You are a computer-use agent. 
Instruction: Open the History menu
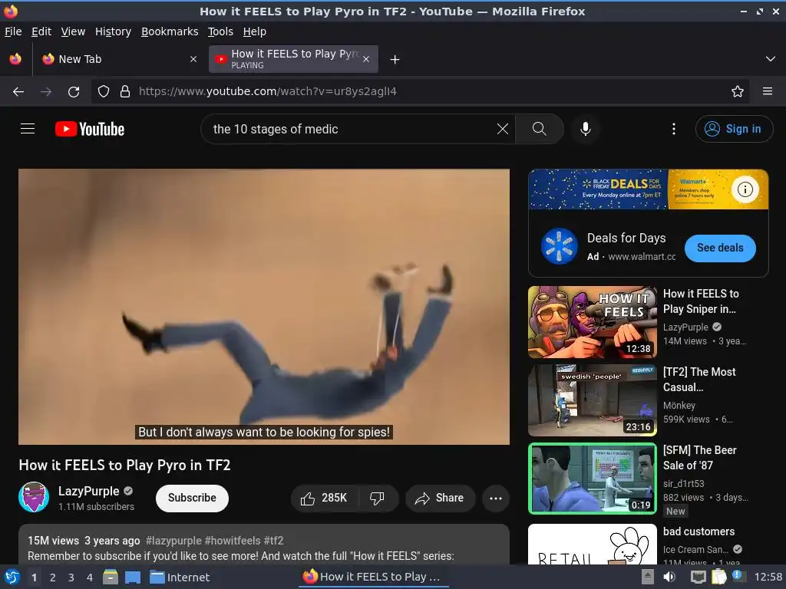[x=114, y=31]
